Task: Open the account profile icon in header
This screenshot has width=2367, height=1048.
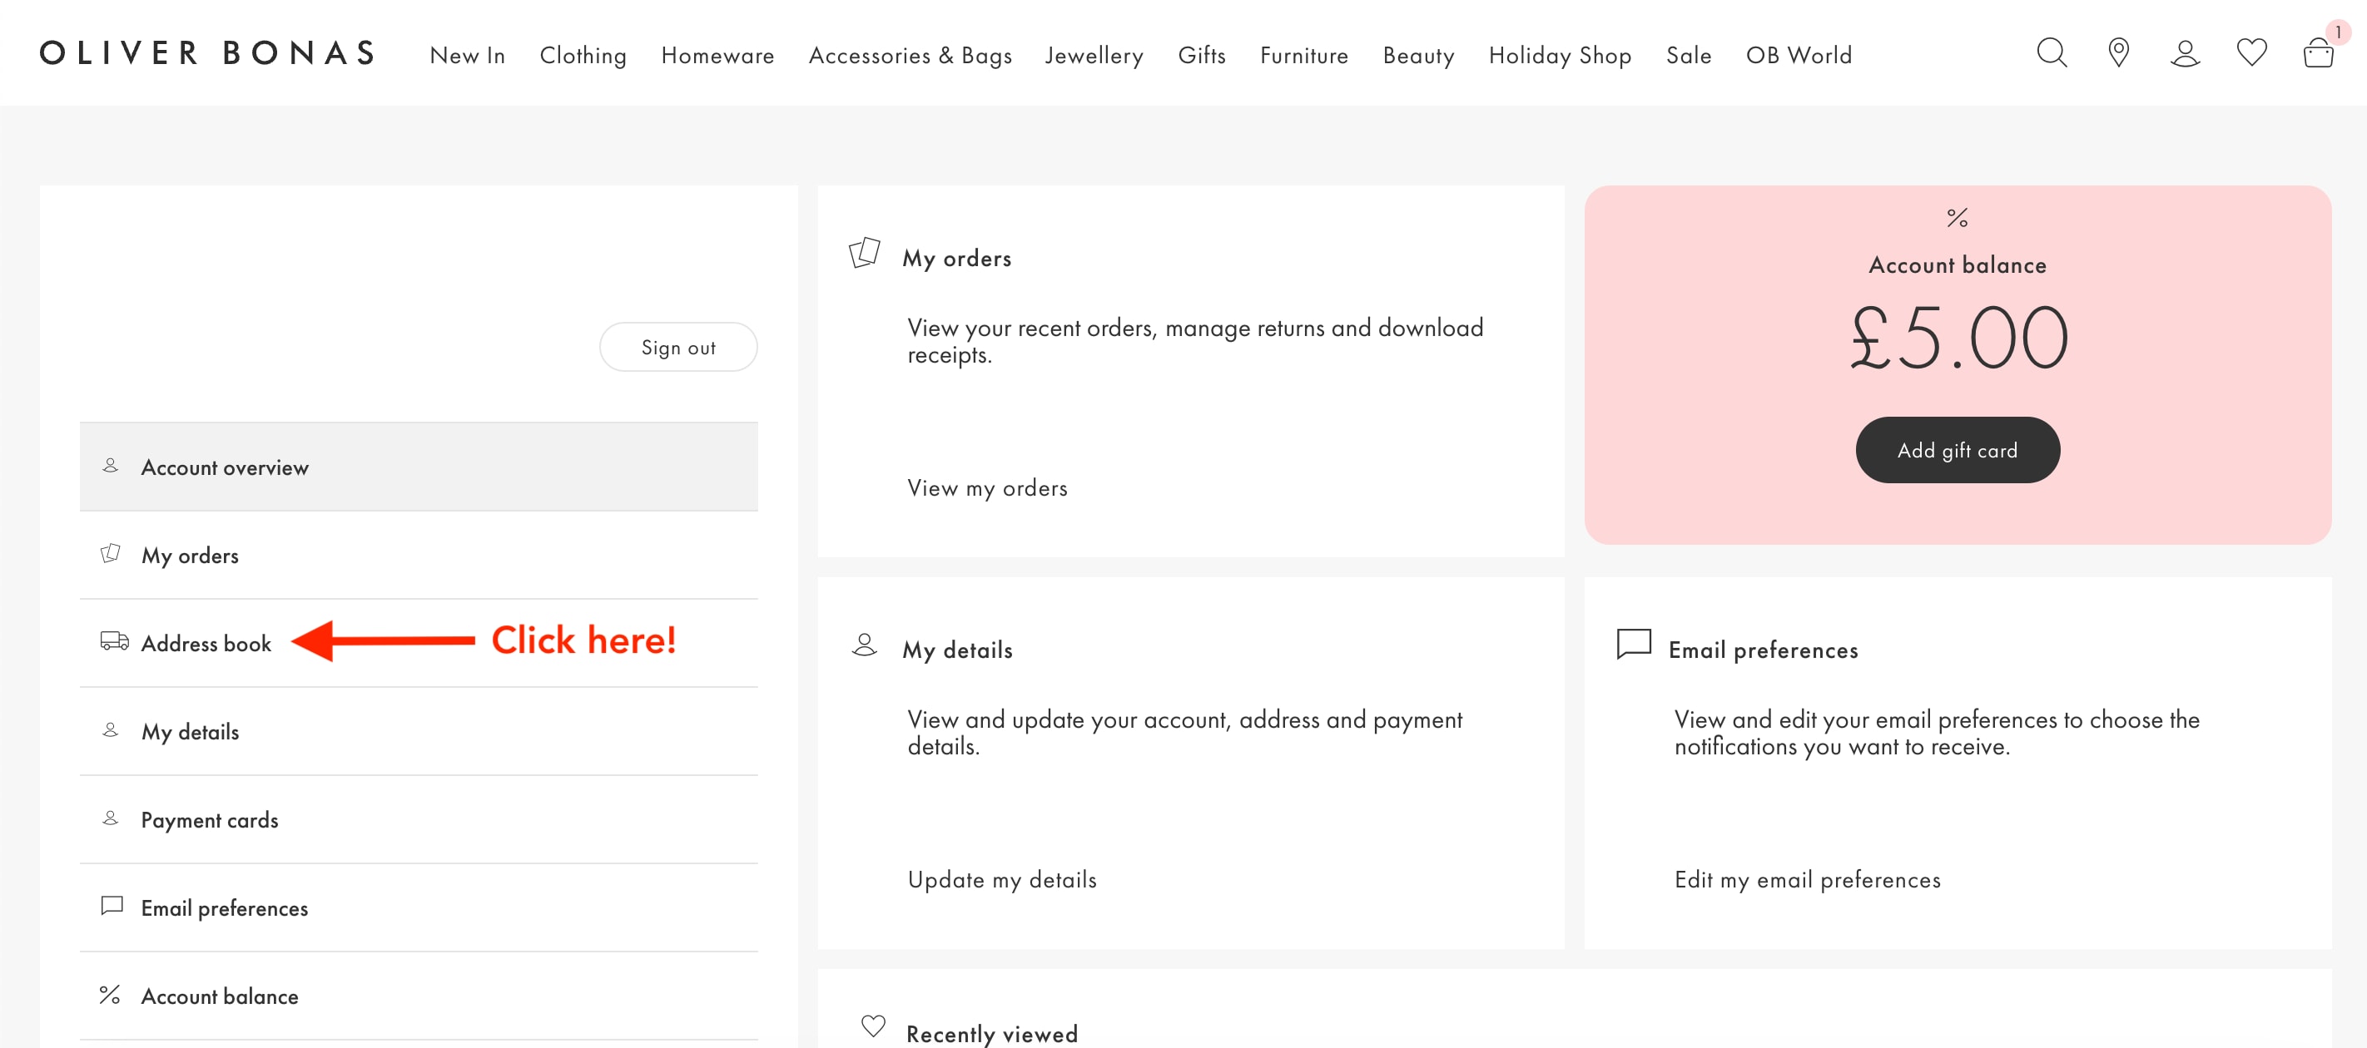Action: (x=2185, y=53)
